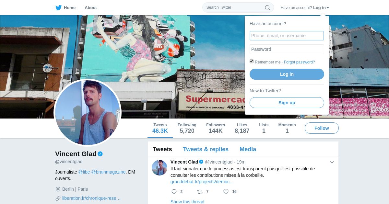Screen dimensions: 389x204
Task: Click the location pin icon near Berlin | Paris
Action: coord(58,189)
